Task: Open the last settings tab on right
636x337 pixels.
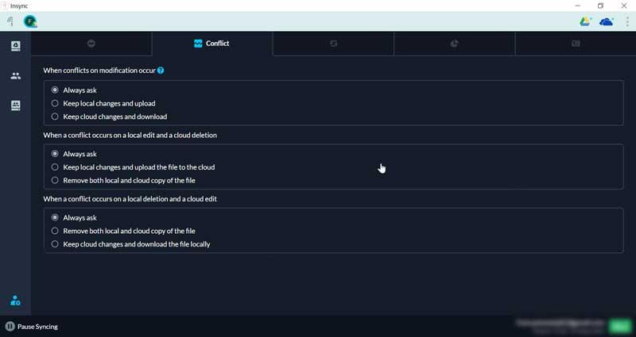Action: click(x=576, y=44)
